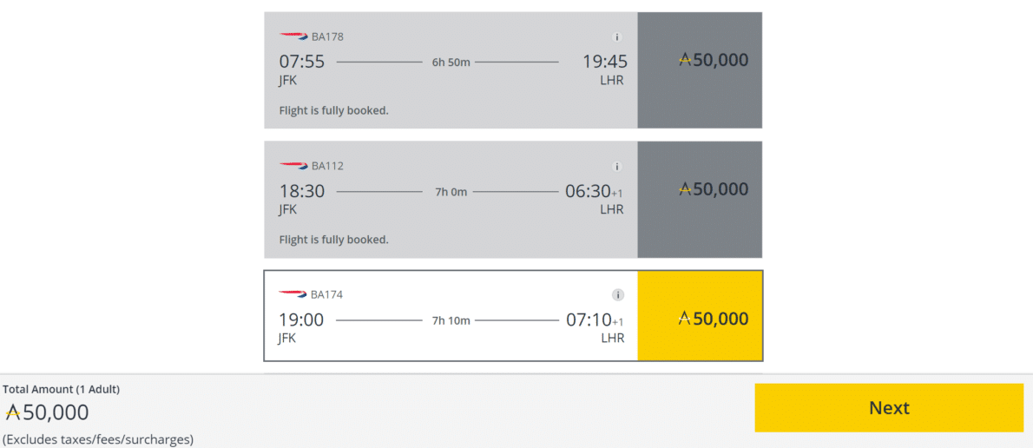Image resolution: width=1033 pixels, height=448 pixels.
Task: Click British Airways logo beside BA112
Action: pyautogui.click(x=293, y=165)
